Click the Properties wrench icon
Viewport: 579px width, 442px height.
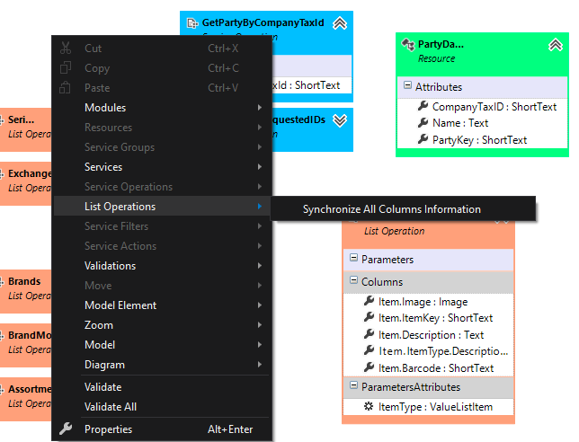click(x=66, y=429)
